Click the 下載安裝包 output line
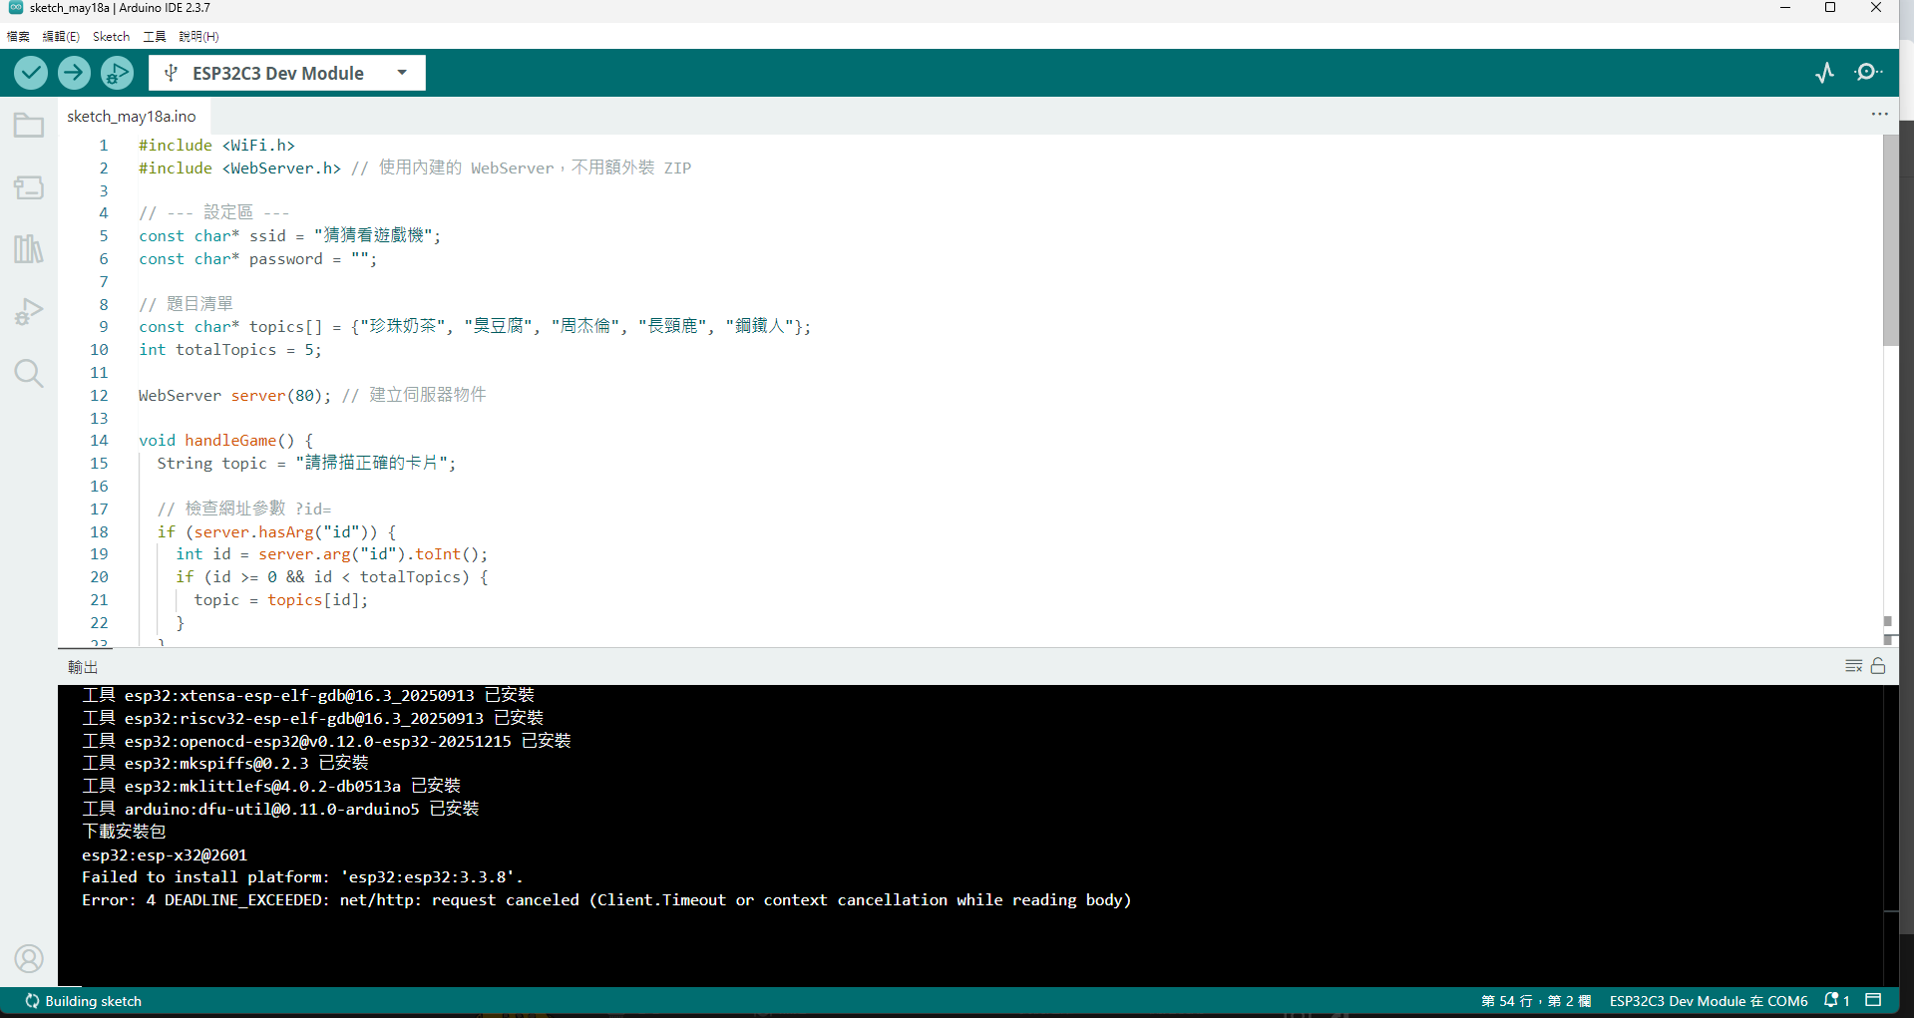 click(x=124, y=832)
